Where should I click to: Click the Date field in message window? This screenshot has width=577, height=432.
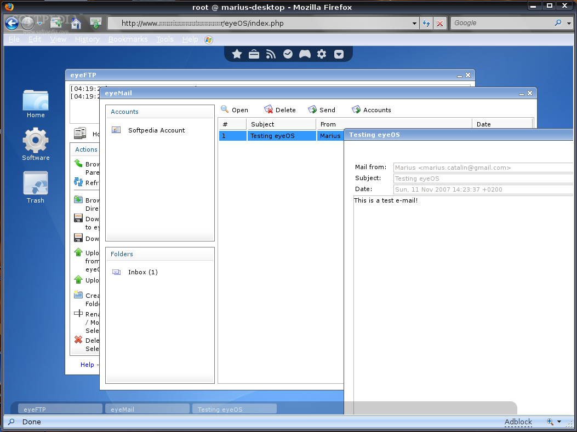pyautogui.click(x=483, y=189)
